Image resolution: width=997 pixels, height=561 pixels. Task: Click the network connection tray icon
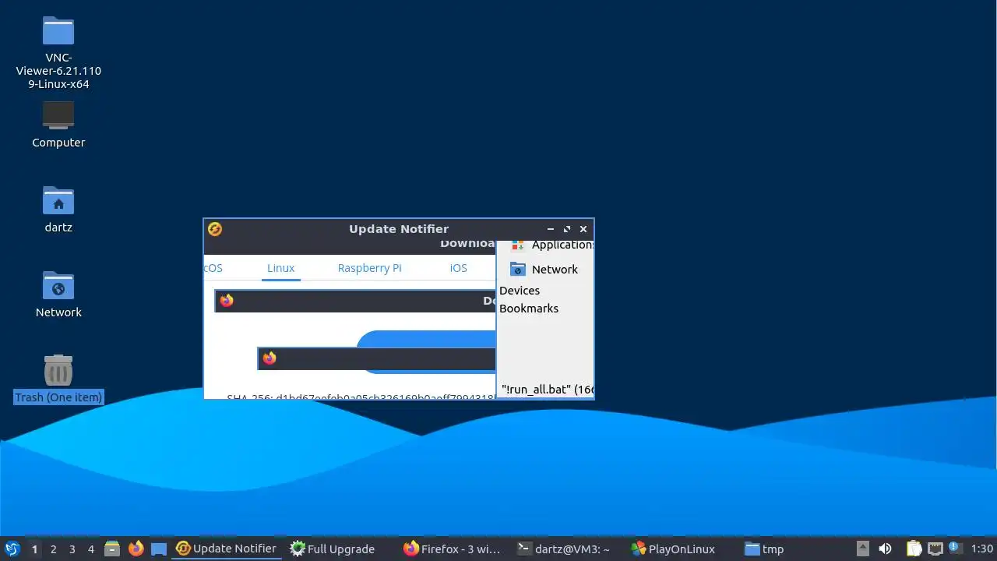(x=935, y=549)
